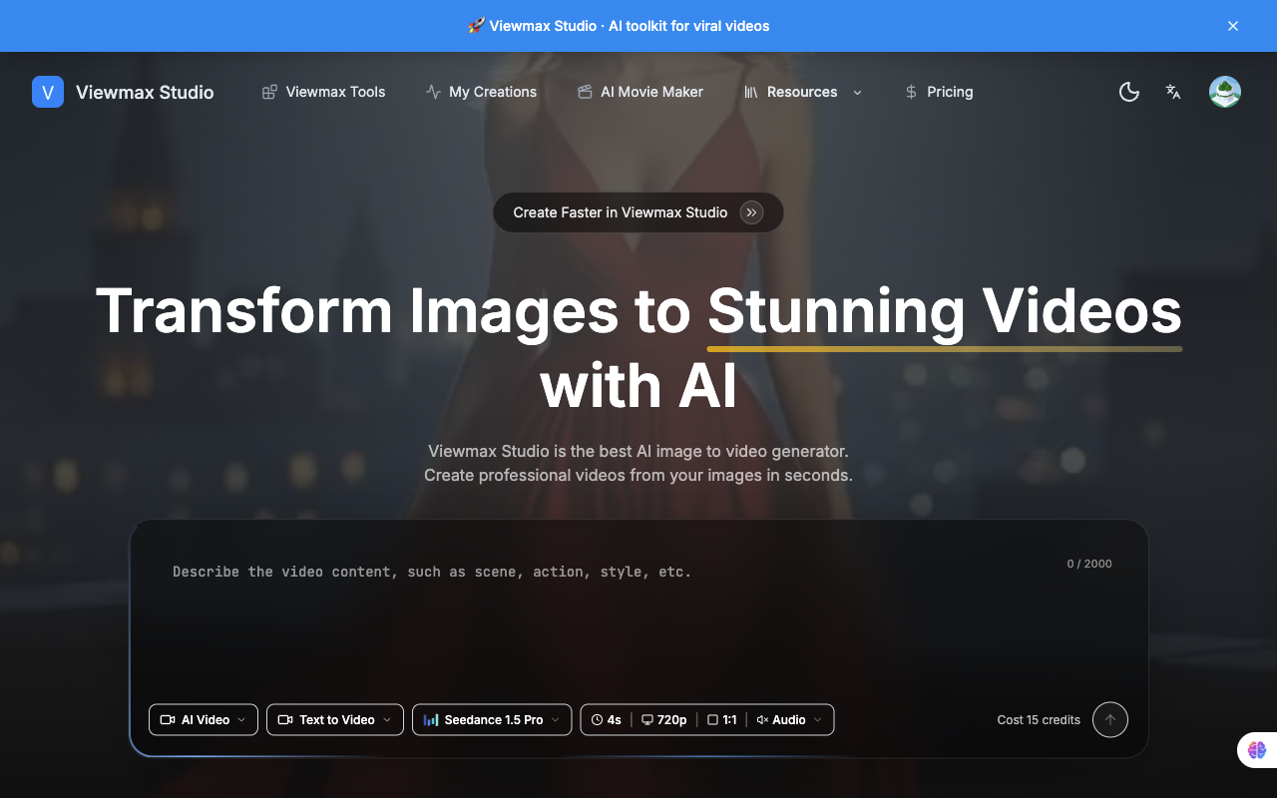This screenshot has height=798, width=1277.
Task: Open the Seedance 1.5 Pro model dropdown
Action: click(492, 720)
